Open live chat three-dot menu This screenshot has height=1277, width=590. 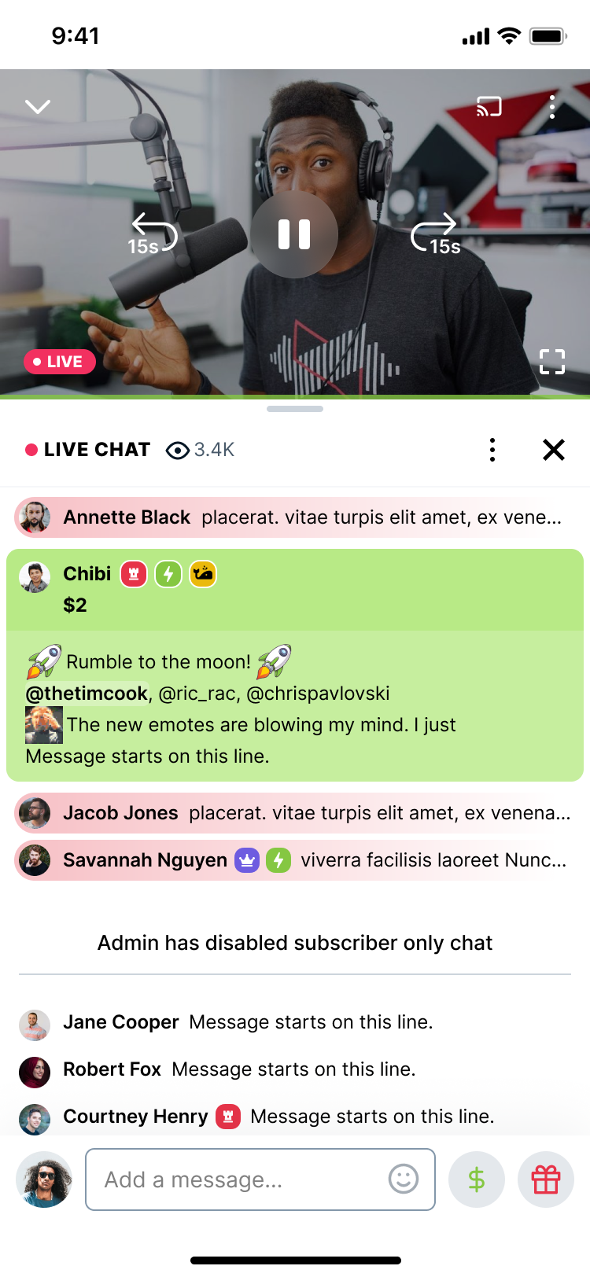point(492,450)
